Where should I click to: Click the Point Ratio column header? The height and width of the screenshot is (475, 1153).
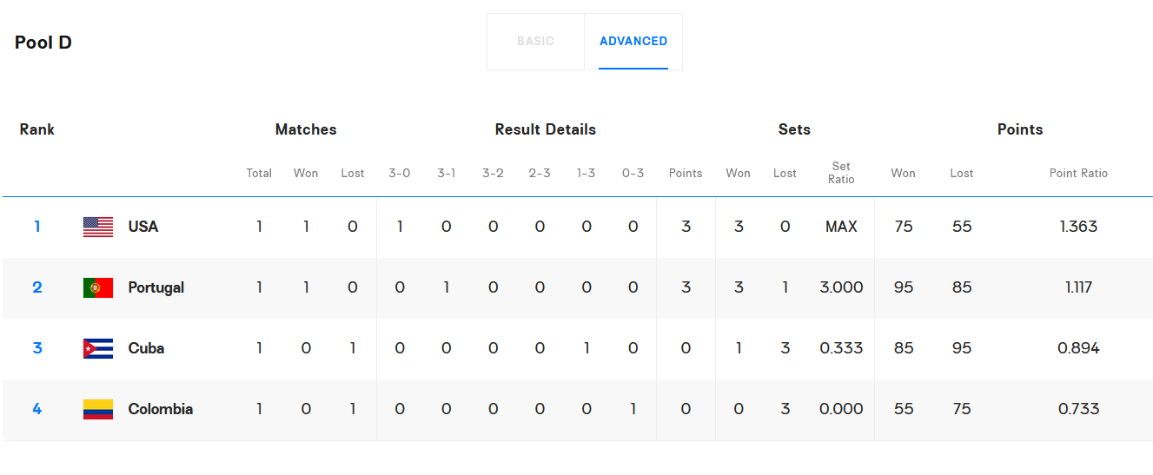coord(1078,174)
